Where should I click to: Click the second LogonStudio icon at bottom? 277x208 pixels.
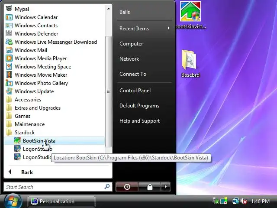[x=17, y=157]
